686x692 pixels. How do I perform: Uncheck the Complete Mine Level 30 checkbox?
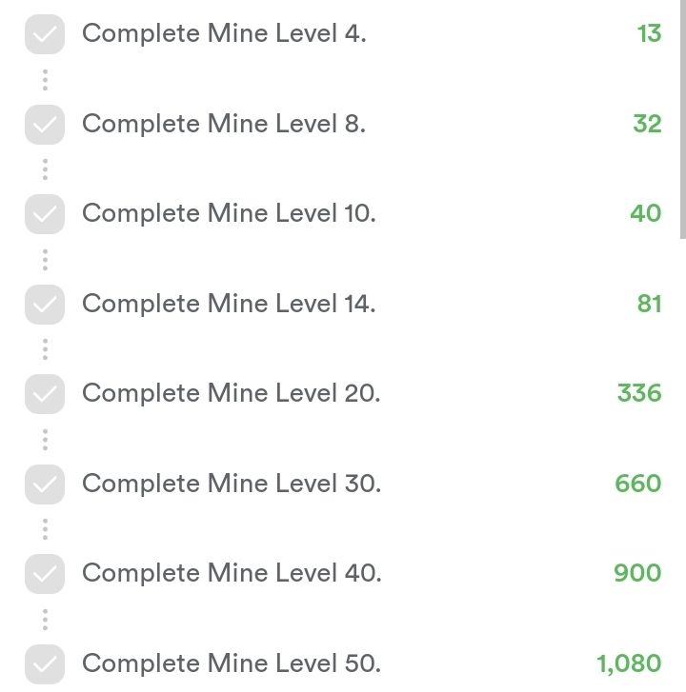coord(45,484)
